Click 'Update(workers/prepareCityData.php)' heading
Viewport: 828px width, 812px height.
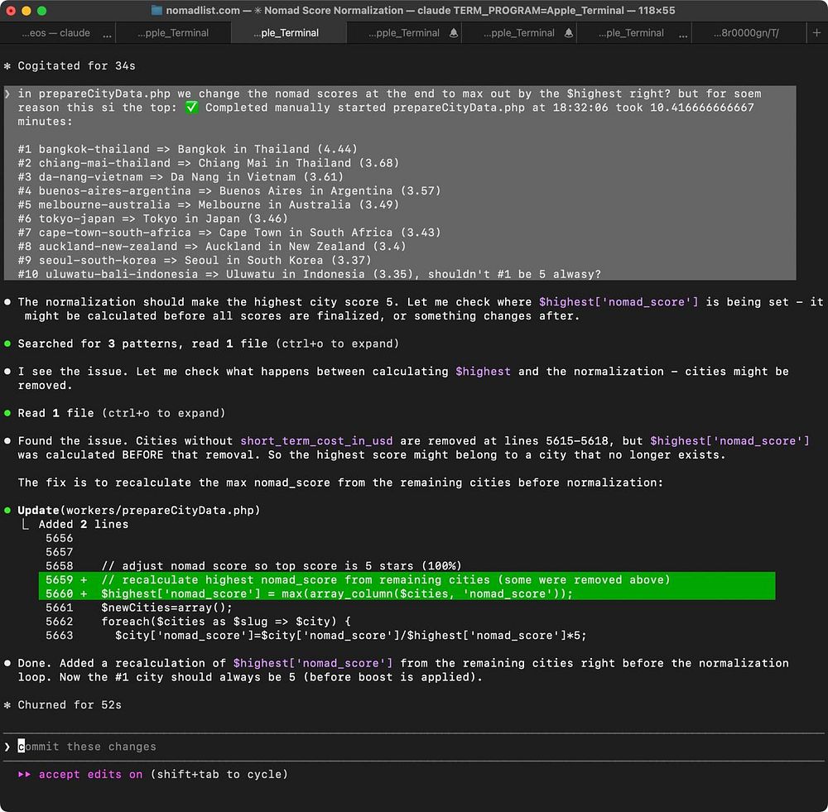click(x=138, y=510)
